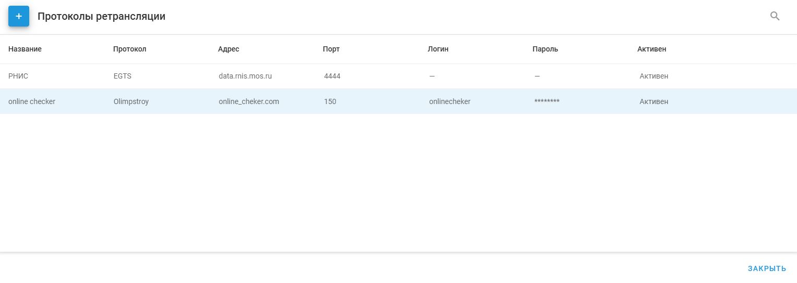Click the data.rnis.mos.ru address cell
The width and height of the screenshot is (797, 283).
(x=245, y=76)
